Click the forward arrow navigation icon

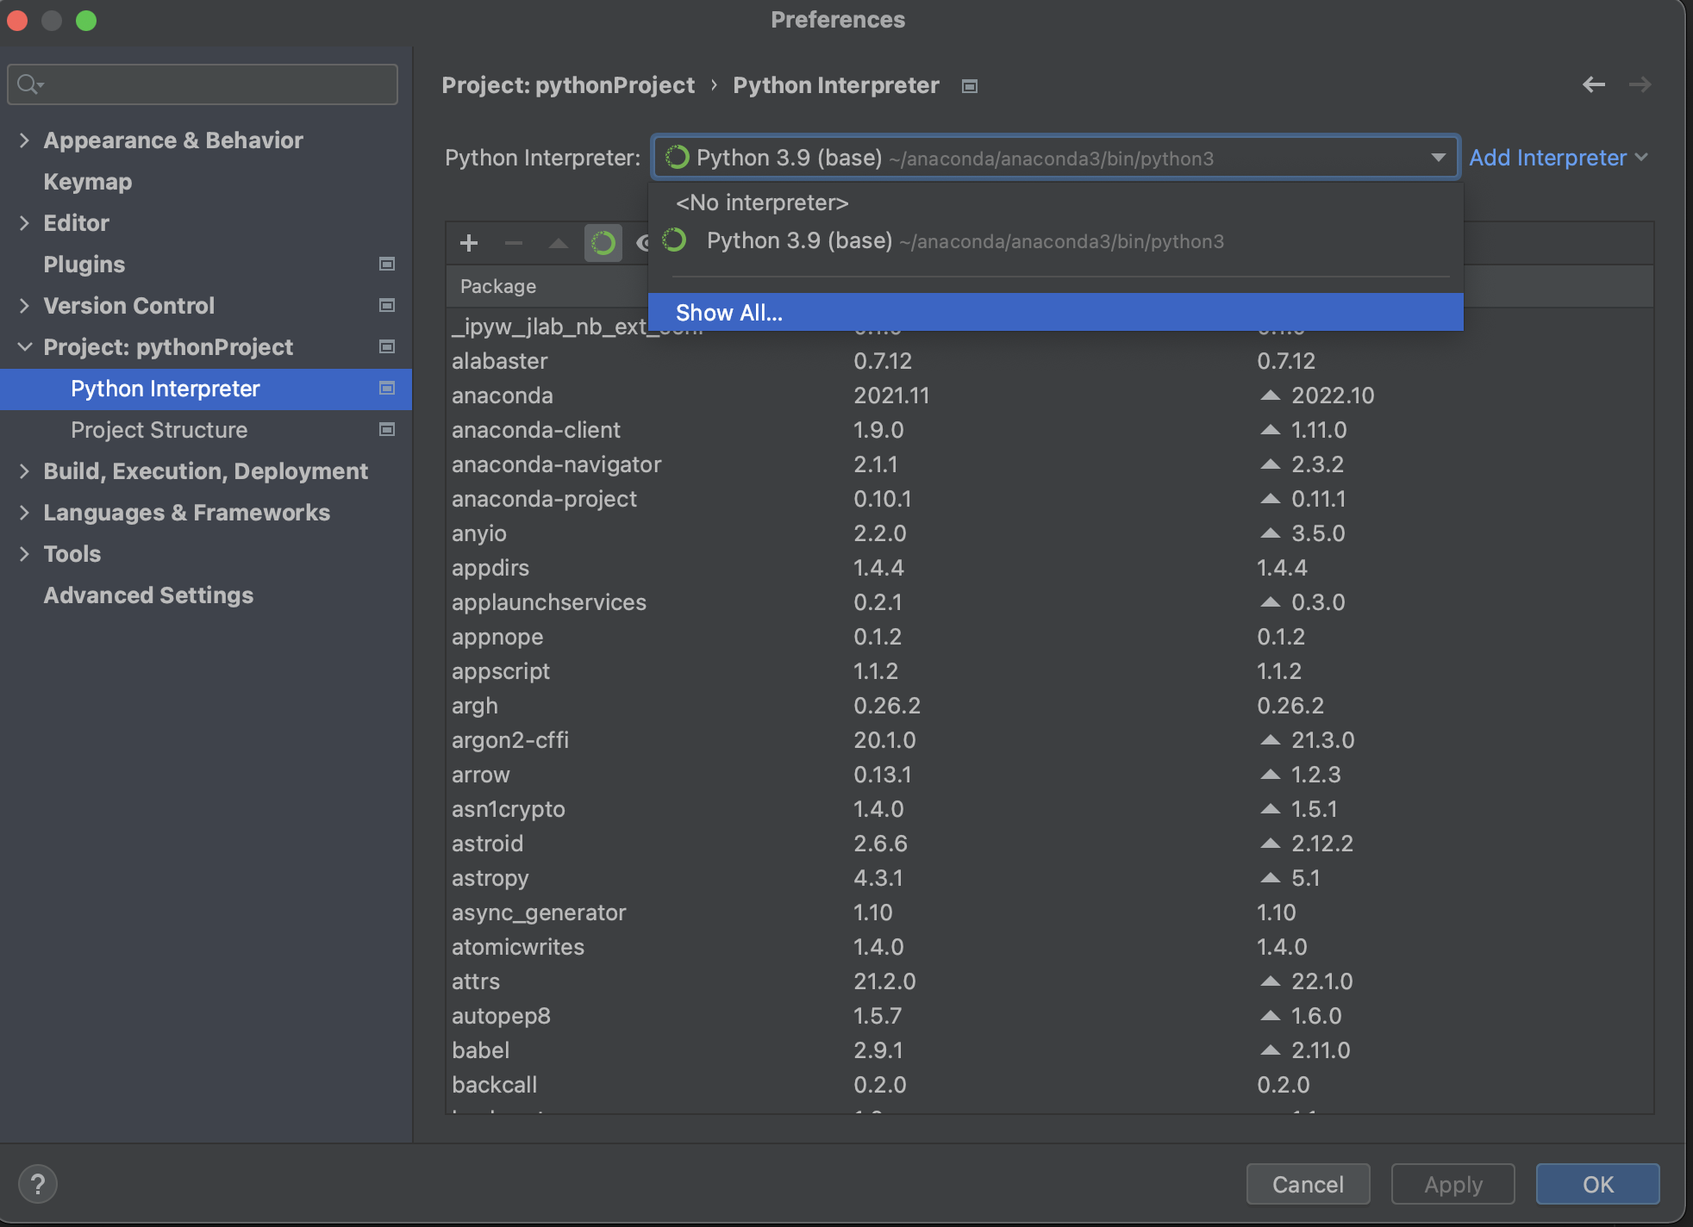click(x=1640, y=84)
